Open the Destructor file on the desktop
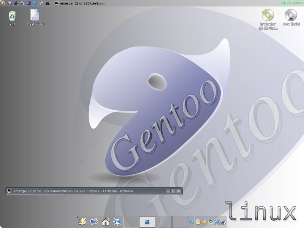This screenshot has width=304, height=228. [x=35, y=17]
